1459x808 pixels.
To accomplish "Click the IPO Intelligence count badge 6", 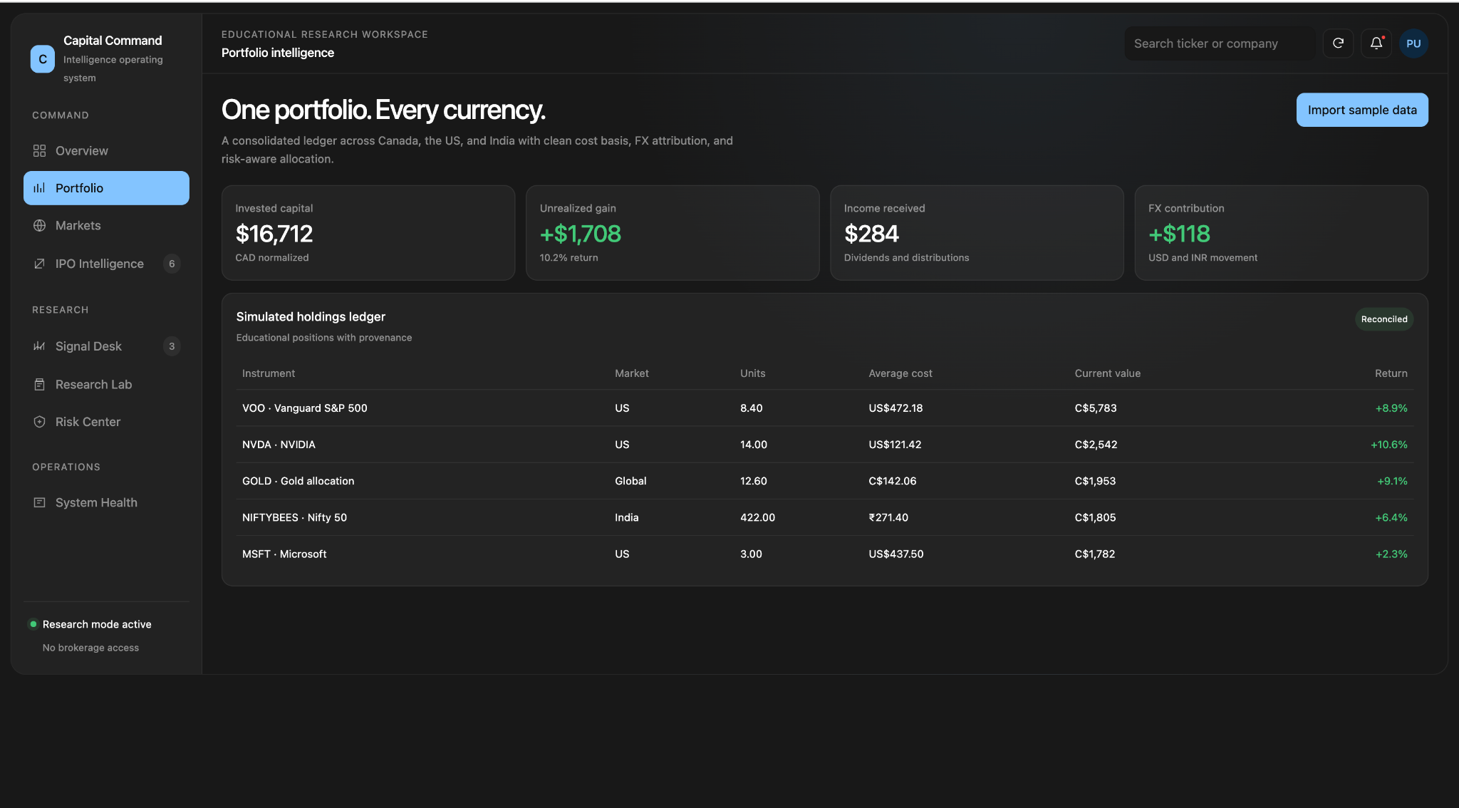I will pos(172,264).
